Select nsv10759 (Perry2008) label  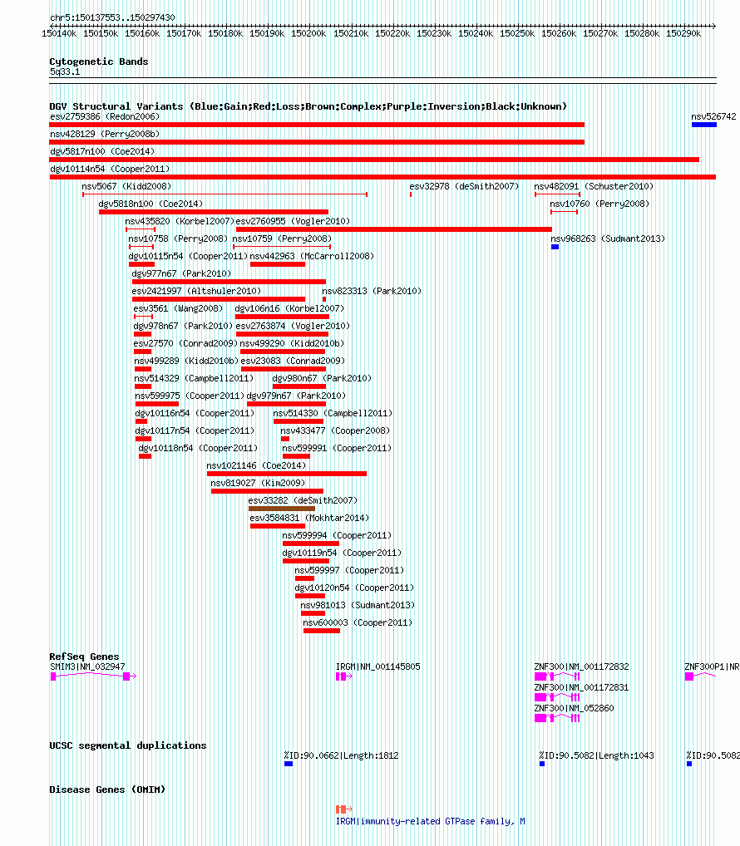(x=282, y=239)
